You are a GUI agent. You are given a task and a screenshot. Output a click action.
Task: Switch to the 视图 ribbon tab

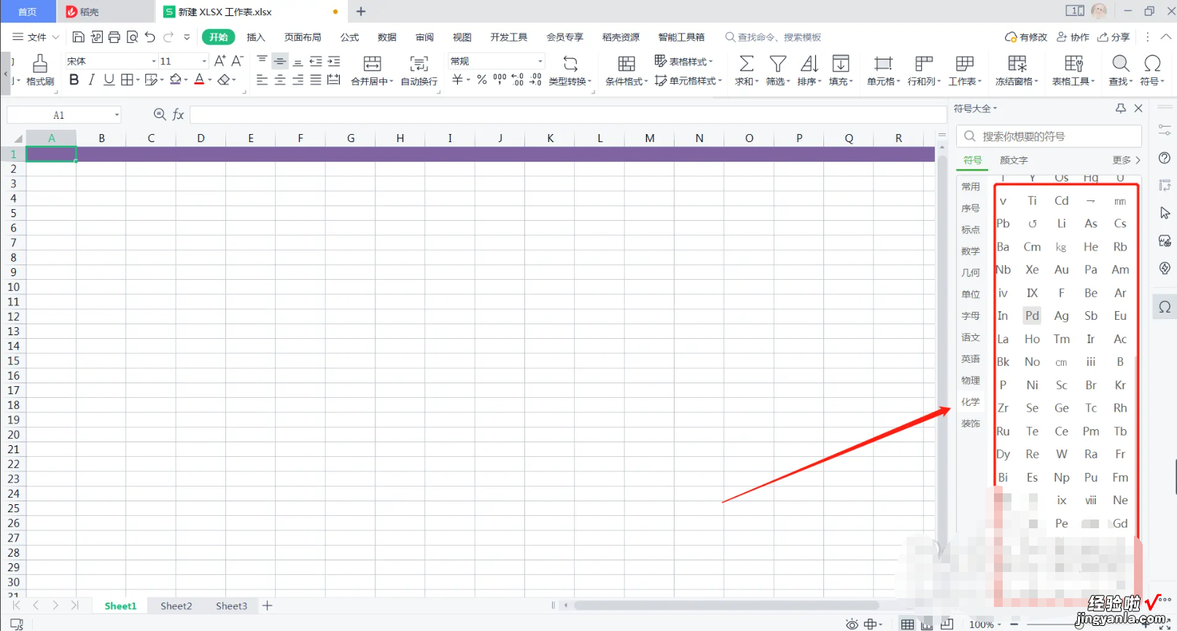point(462,37)
